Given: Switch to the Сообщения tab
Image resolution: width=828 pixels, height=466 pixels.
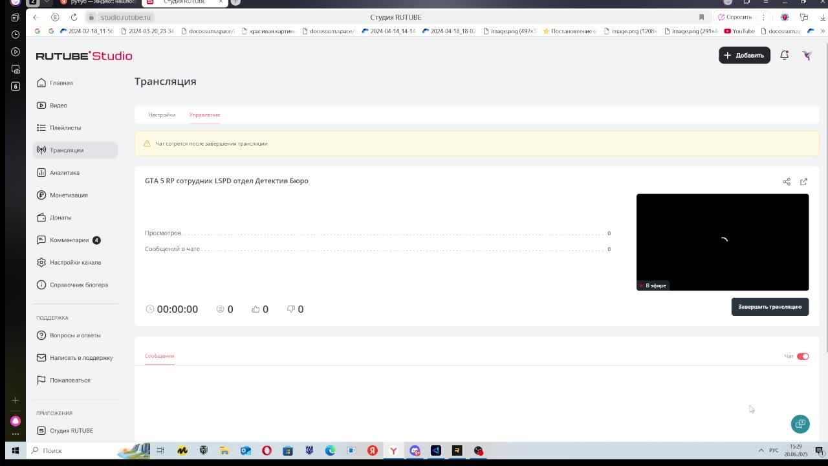Looking at the screenshot, I should pos(160,356).
